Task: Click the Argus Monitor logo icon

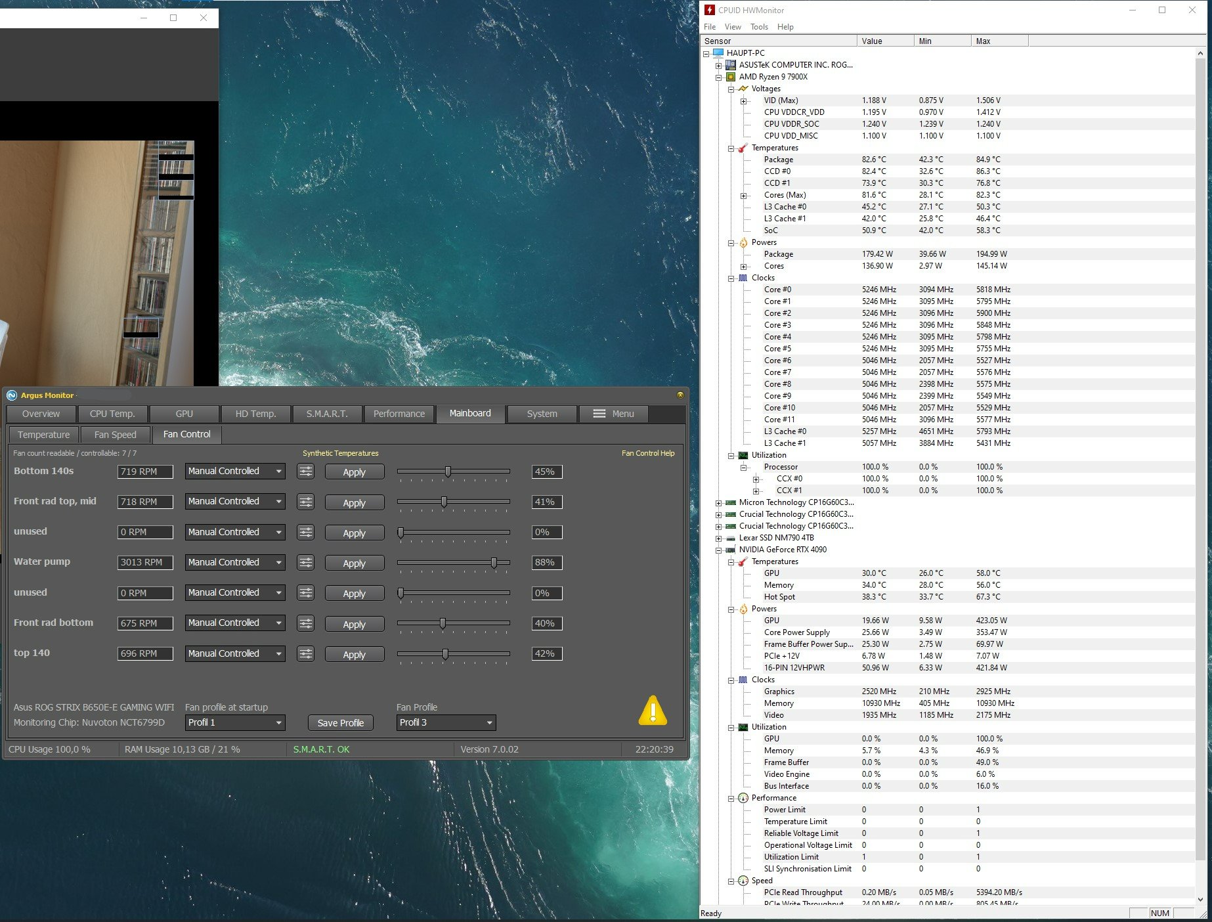Action: 12,395
